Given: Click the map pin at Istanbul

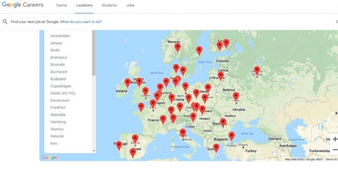Looking at the screenshot, I should tap(232, 137).
